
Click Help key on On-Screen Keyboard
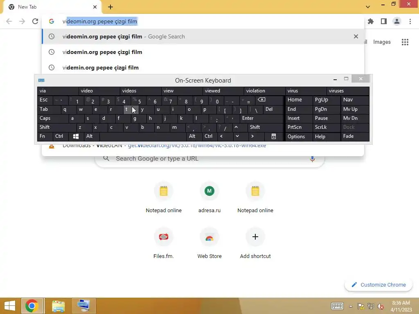point(326,137)
